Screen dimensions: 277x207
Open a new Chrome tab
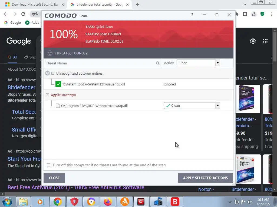[x=138, y=5]
